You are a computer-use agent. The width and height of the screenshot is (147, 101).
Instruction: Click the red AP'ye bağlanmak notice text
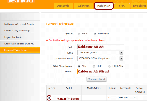pyautogui.click(x=75, y=40)
